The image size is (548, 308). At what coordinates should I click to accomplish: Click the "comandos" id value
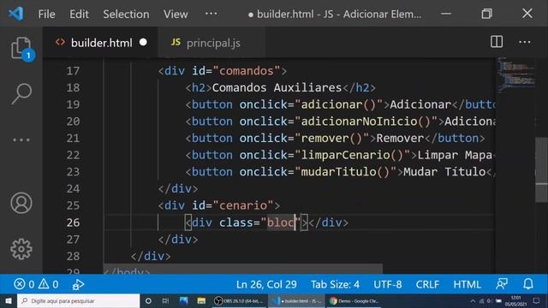point(247,71)
